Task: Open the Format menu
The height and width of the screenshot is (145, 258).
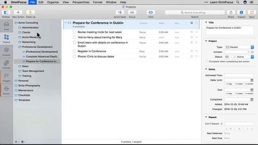Action: (x=98, y=2)
